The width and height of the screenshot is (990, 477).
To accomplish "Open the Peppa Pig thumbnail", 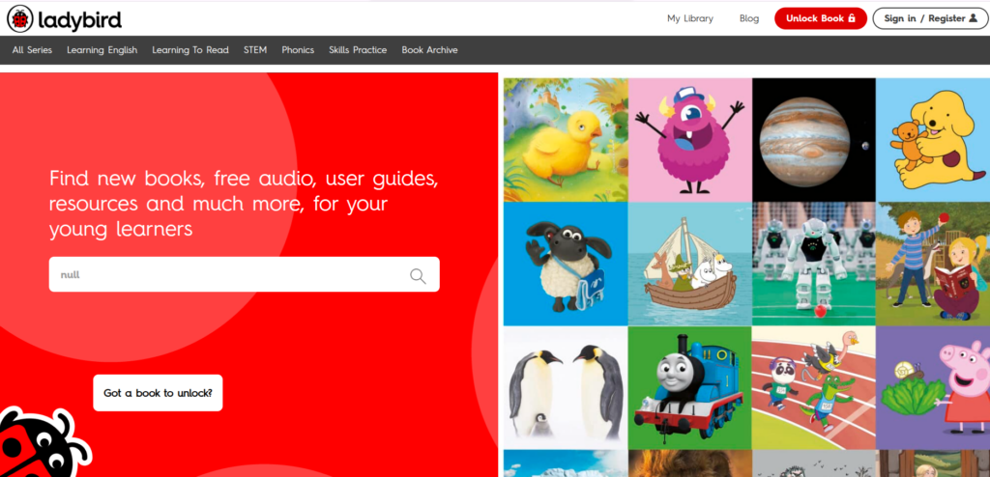I will coord(933,387).
